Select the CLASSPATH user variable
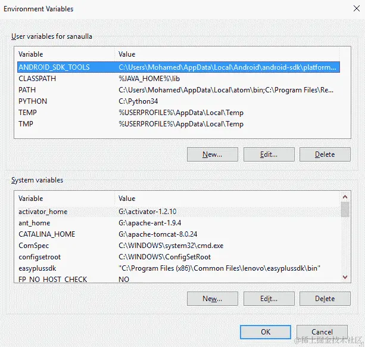 tap(179, 79)
